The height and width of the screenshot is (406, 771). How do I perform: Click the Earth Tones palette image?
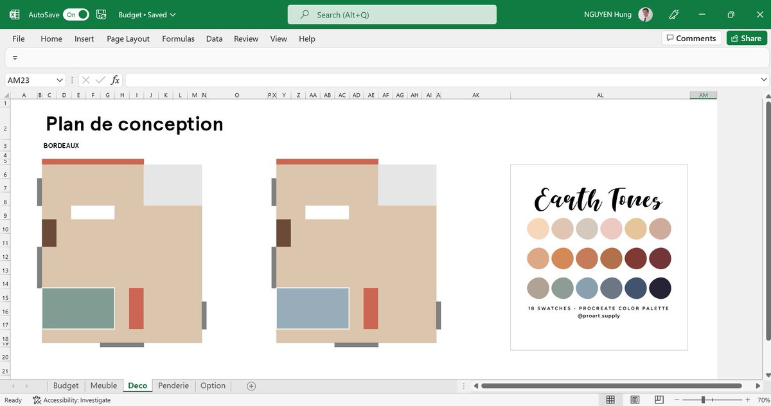pyautogui.click(x=599, y=257)
